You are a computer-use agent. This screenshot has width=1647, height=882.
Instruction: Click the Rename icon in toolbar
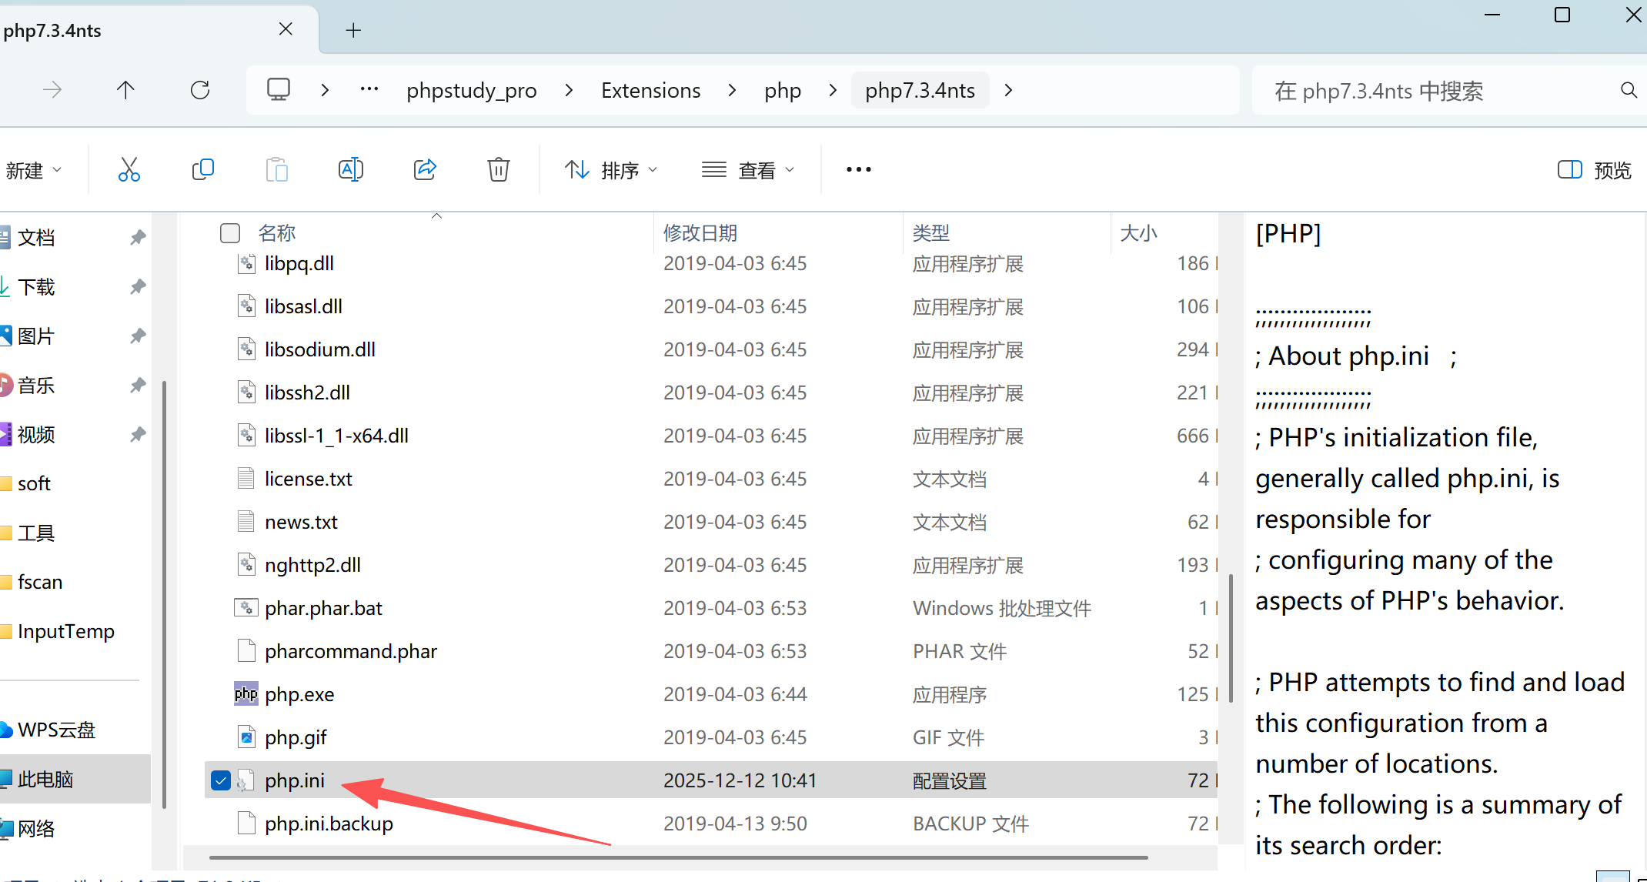(350, 169)
